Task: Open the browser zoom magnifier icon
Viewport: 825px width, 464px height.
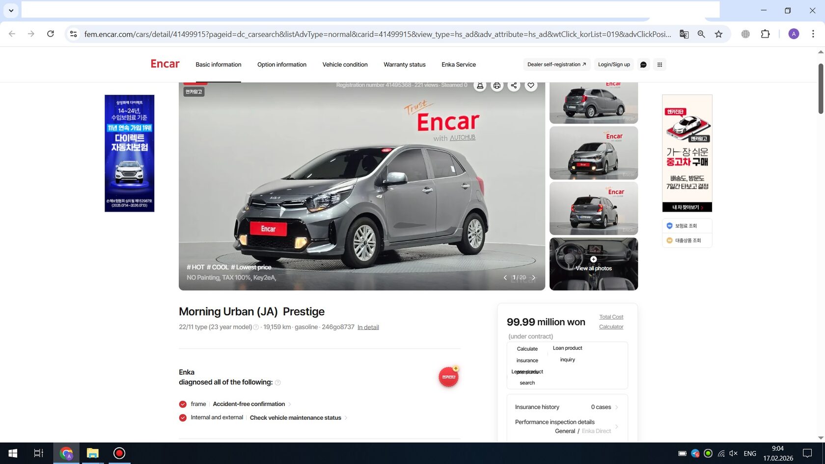Action: coord(701,34)
